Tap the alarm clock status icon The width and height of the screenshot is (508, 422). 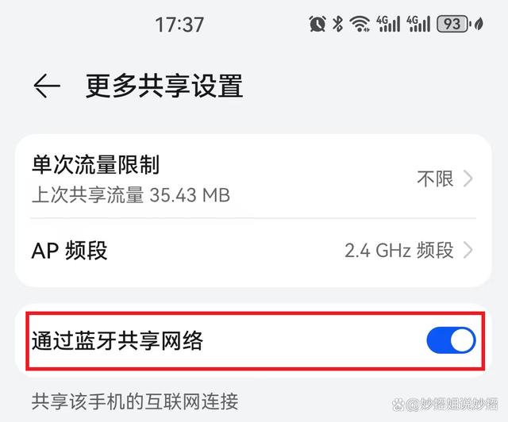click(317, 24)
